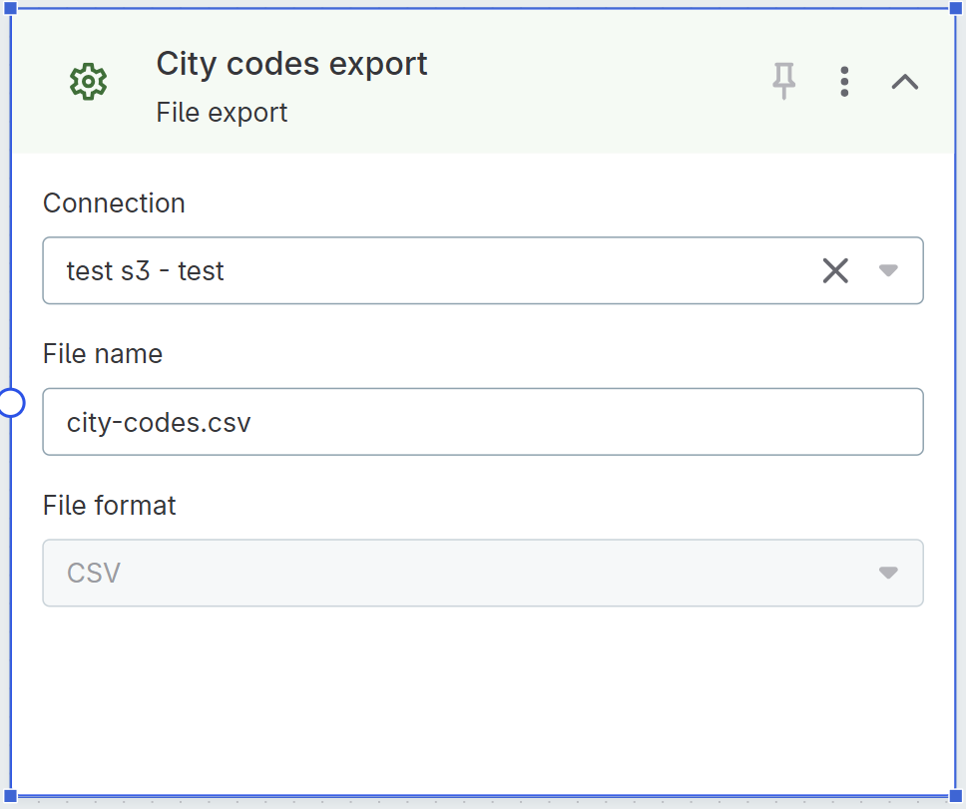Image resolution: width=966 pixels, height=809 pixels.
Task: Clear the selected connection with the X icon
Action: (x=835, y=270)
